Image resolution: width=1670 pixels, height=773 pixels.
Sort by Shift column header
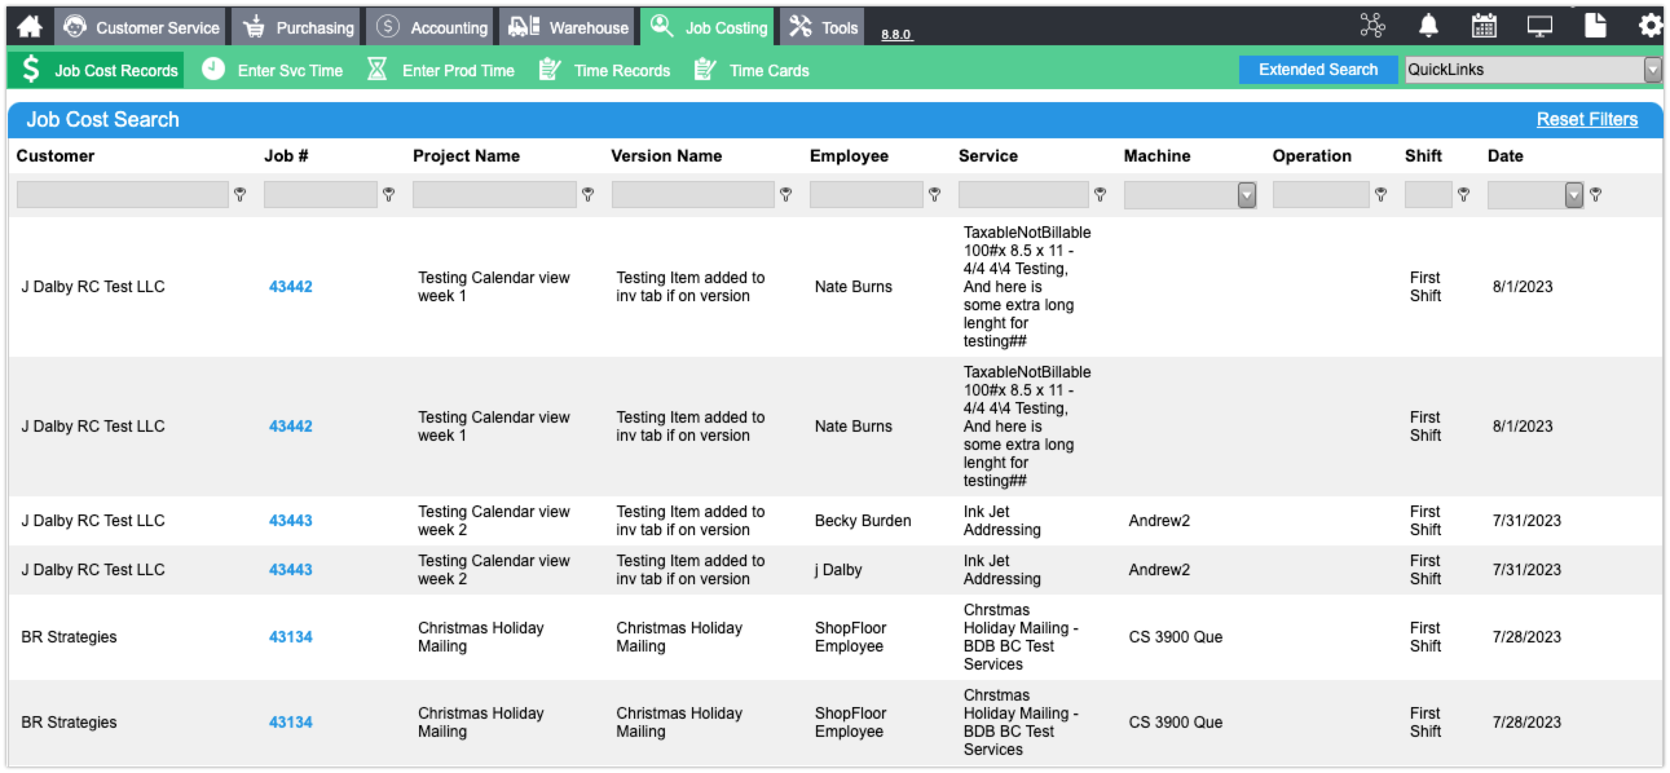pos(1423,156)
